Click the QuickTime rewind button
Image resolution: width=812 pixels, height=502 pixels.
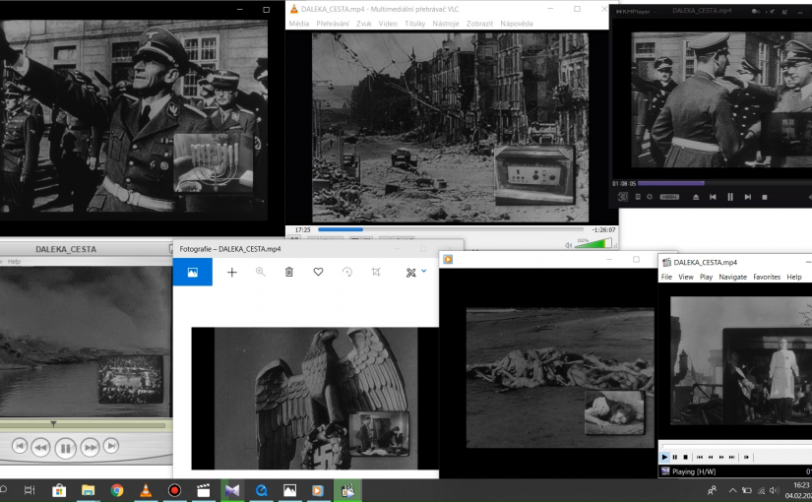[40, 448]
